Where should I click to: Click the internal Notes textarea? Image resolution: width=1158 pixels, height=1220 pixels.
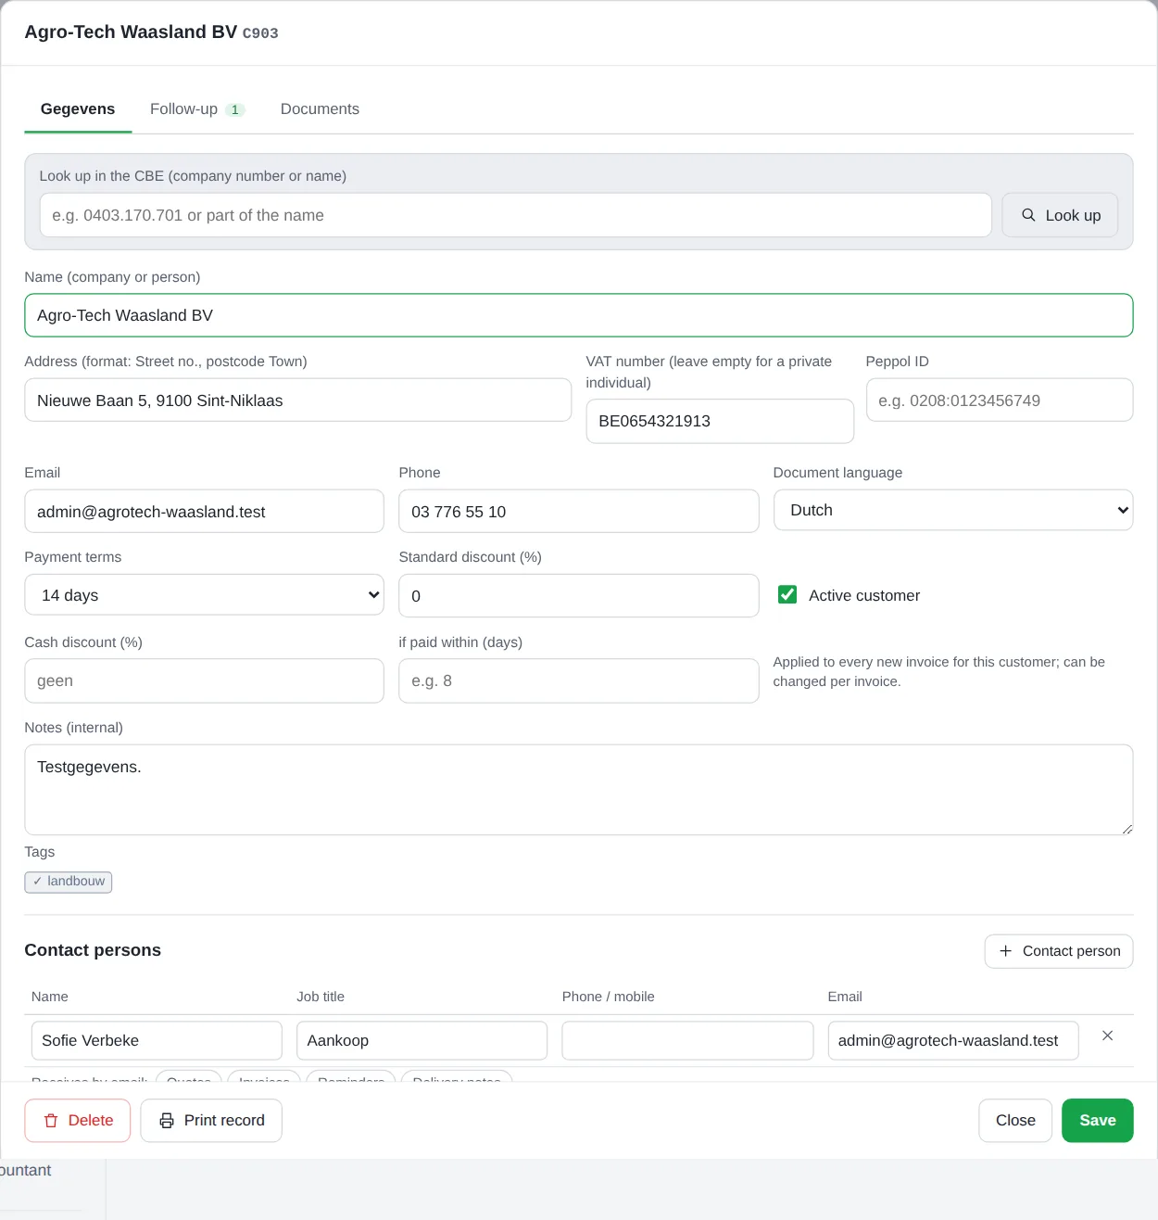pyautogui.click(x=579, y=790)
